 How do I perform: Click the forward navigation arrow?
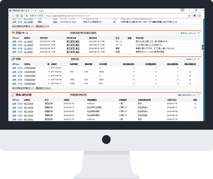click(13, 16)
